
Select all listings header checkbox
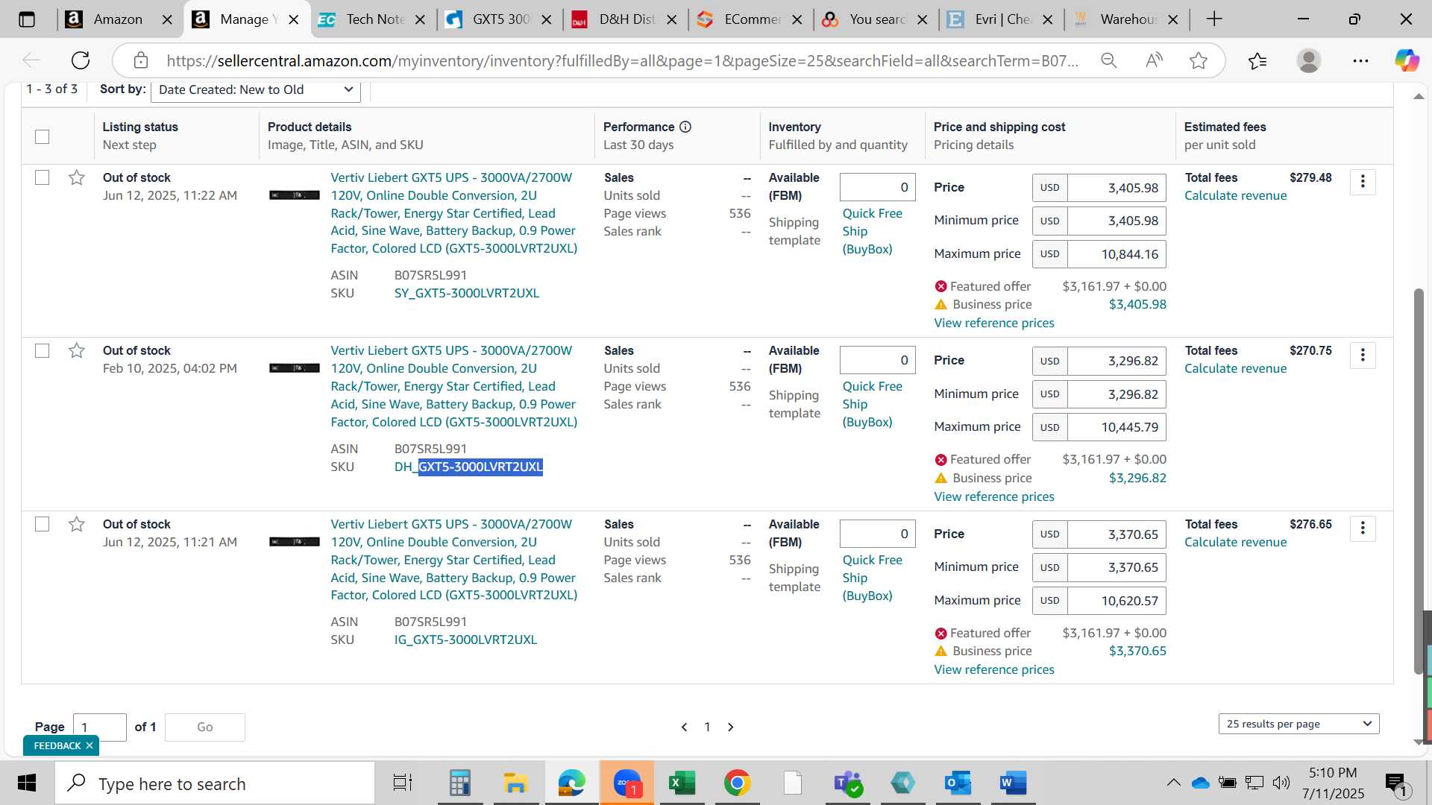click(x=43, y=136)
